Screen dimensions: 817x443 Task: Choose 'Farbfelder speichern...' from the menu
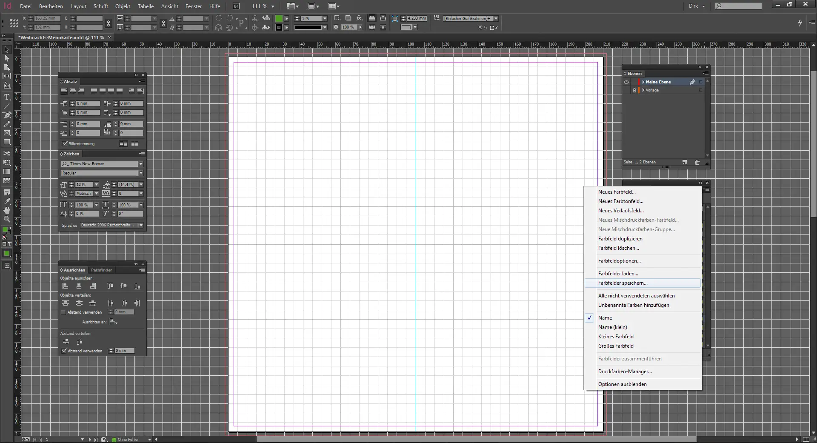click(623, 283)
